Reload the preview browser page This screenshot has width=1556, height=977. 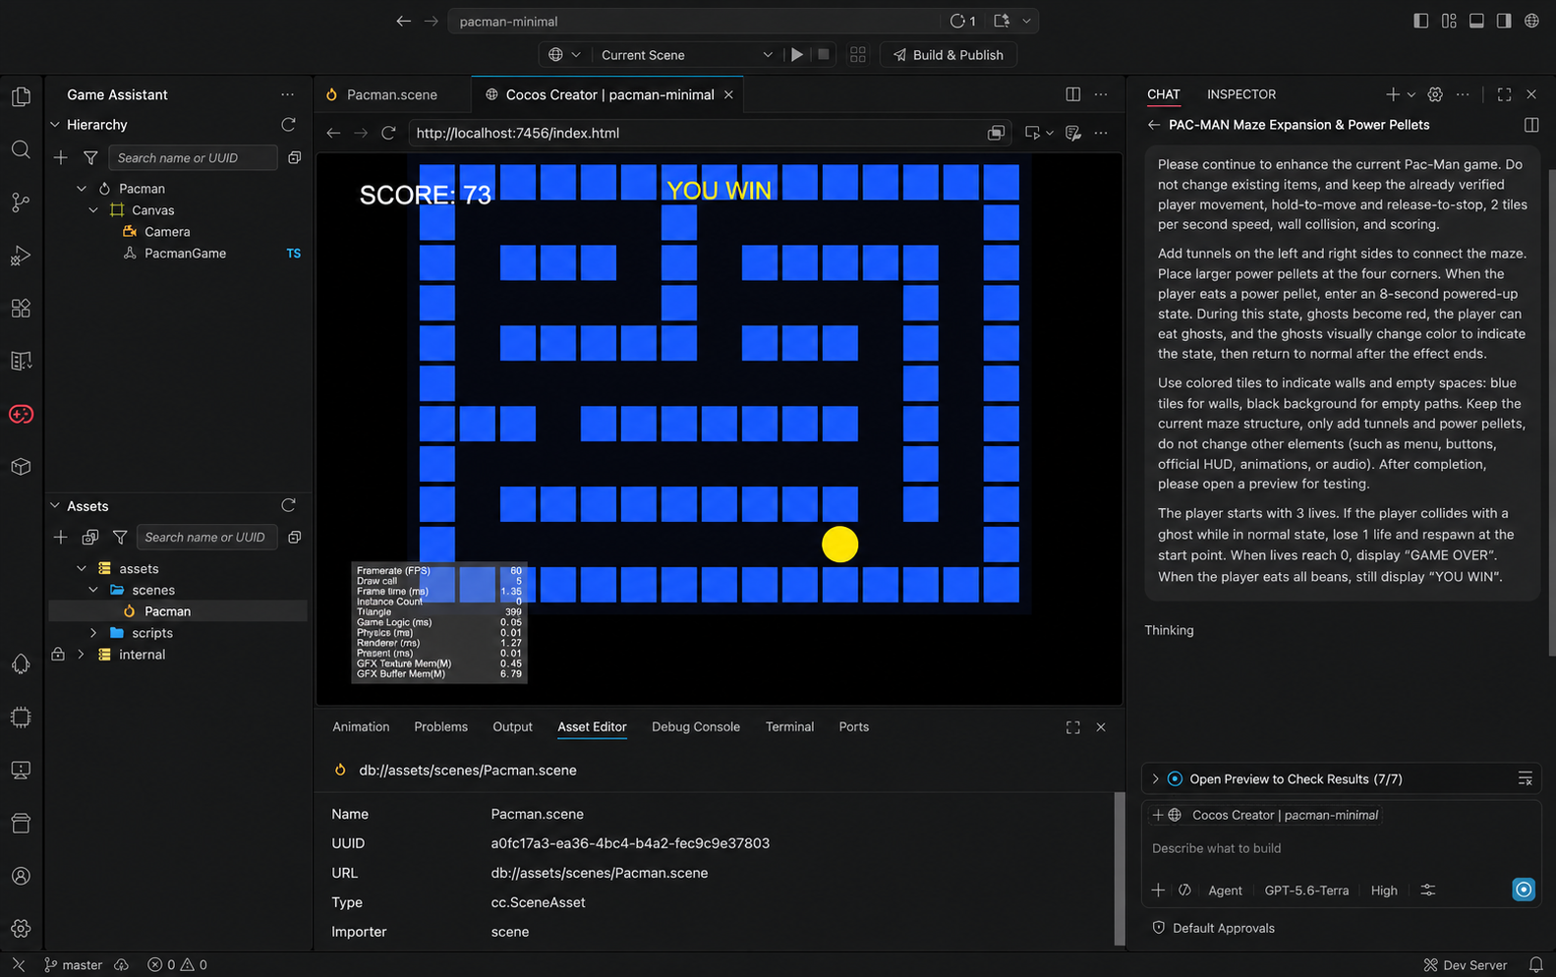pos(388,133)
